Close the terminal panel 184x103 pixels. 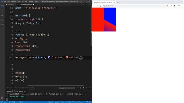click(89, 88)
